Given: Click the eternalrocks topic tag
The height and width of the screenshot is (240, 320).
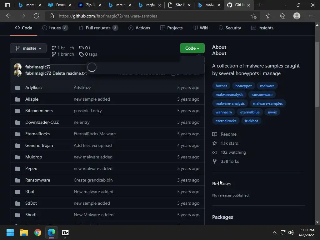Looking at the screenshot, I should (226, 121).
